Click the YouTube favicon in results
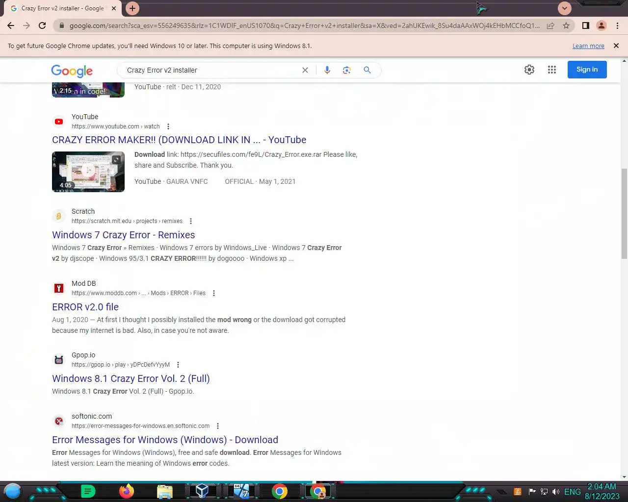 (x=59, y=122)
